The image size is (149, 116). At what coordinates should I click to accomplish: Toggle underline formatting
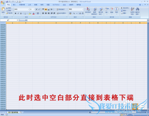click(21, 13)
